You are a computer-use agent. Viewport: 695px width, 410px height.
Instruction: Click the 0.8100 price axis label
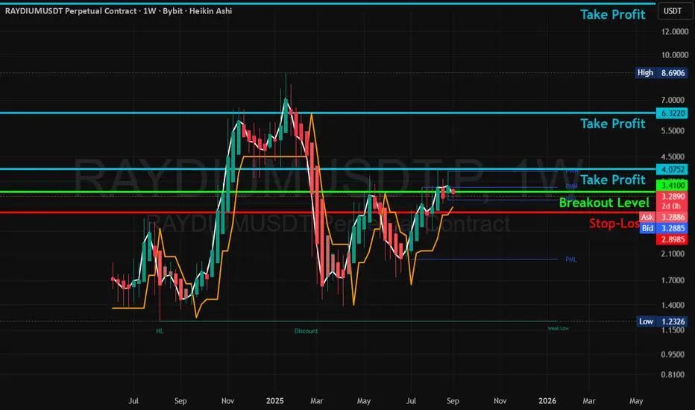click(673, 374)
